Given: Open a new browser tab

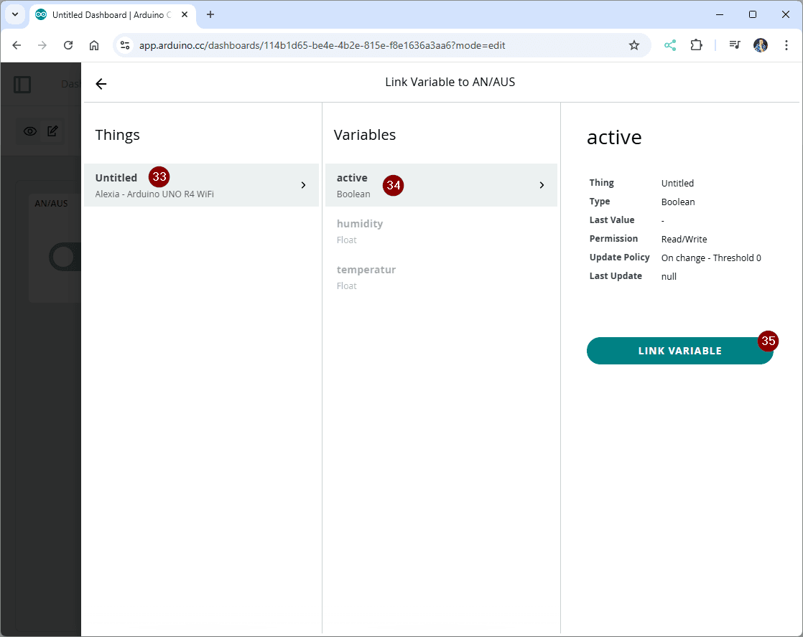Looking at the screenshot, I should click(x=210, y=14).
